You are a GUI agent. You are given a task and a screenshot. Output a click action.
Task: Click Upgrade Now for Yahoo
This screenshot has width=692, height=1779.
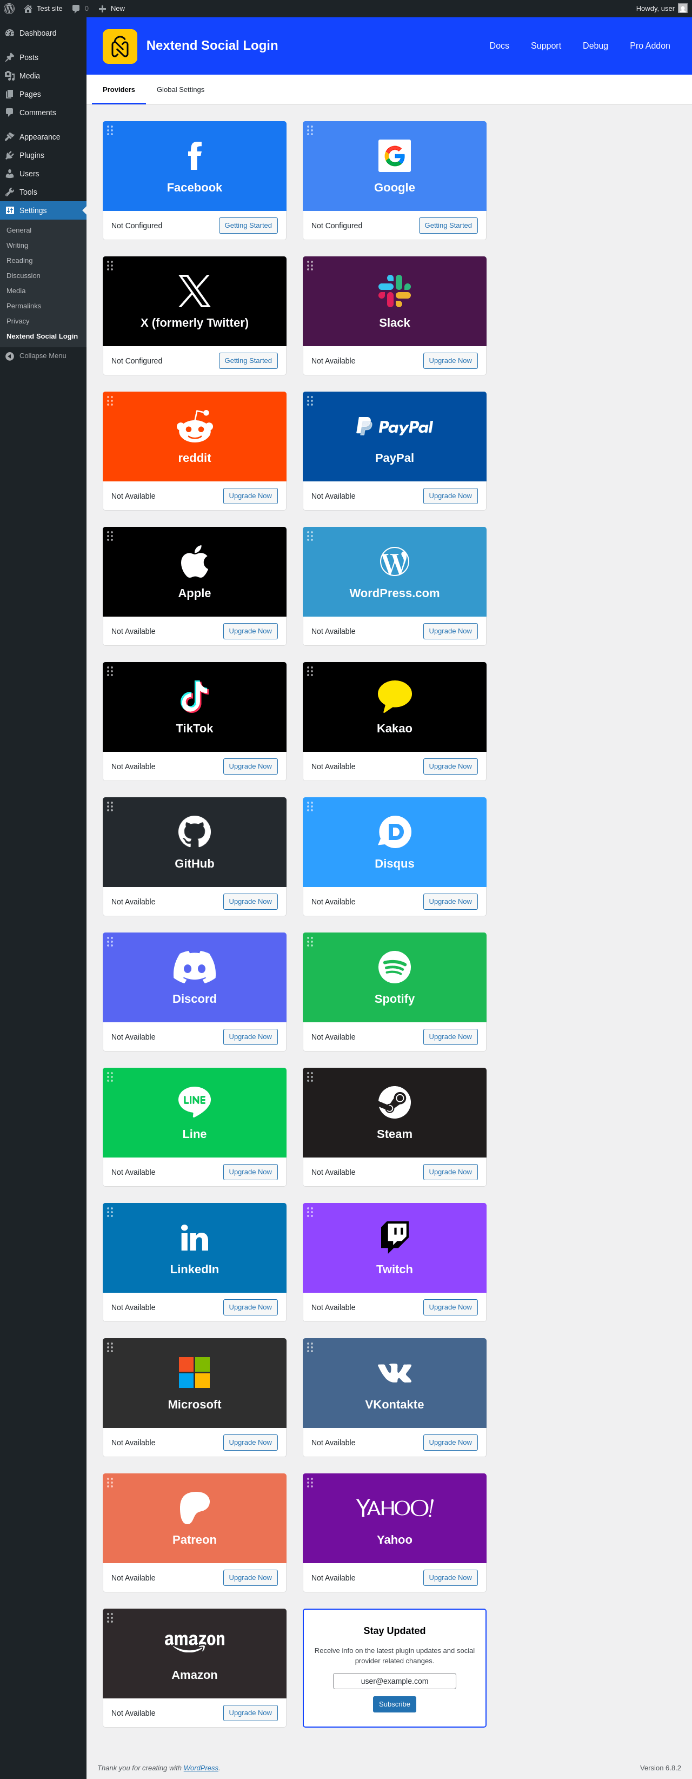[450, 1577]
